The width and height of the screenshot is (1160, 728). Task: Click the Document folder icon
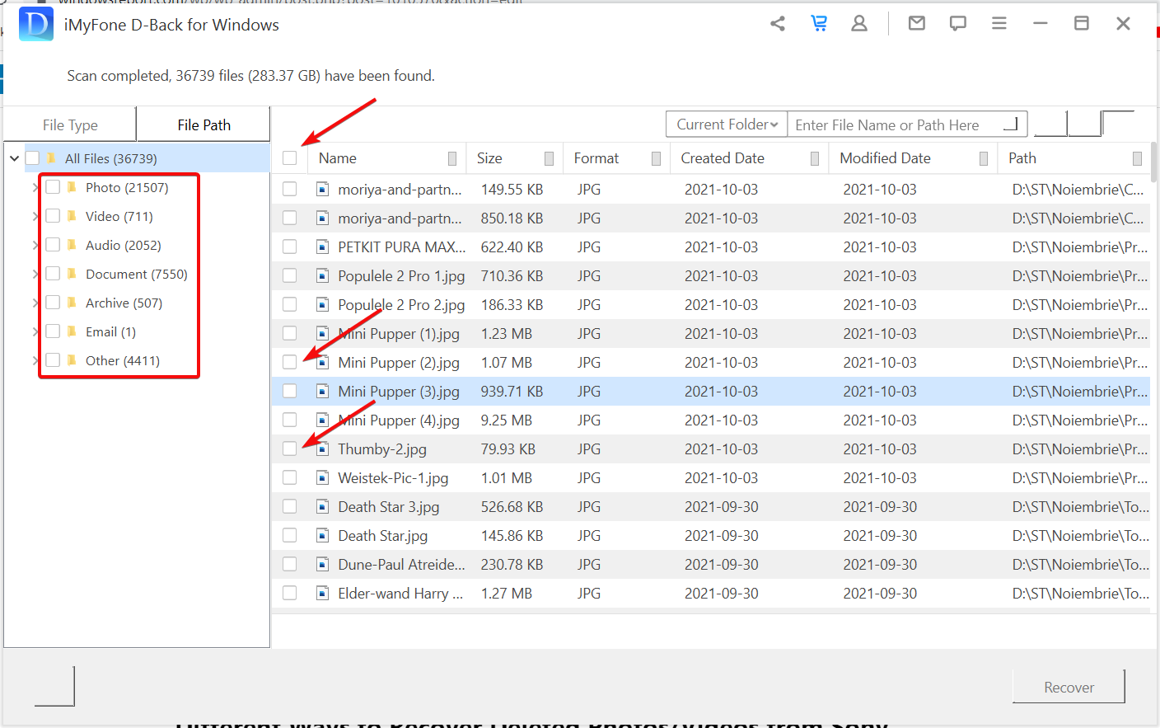tap(72, 274)
